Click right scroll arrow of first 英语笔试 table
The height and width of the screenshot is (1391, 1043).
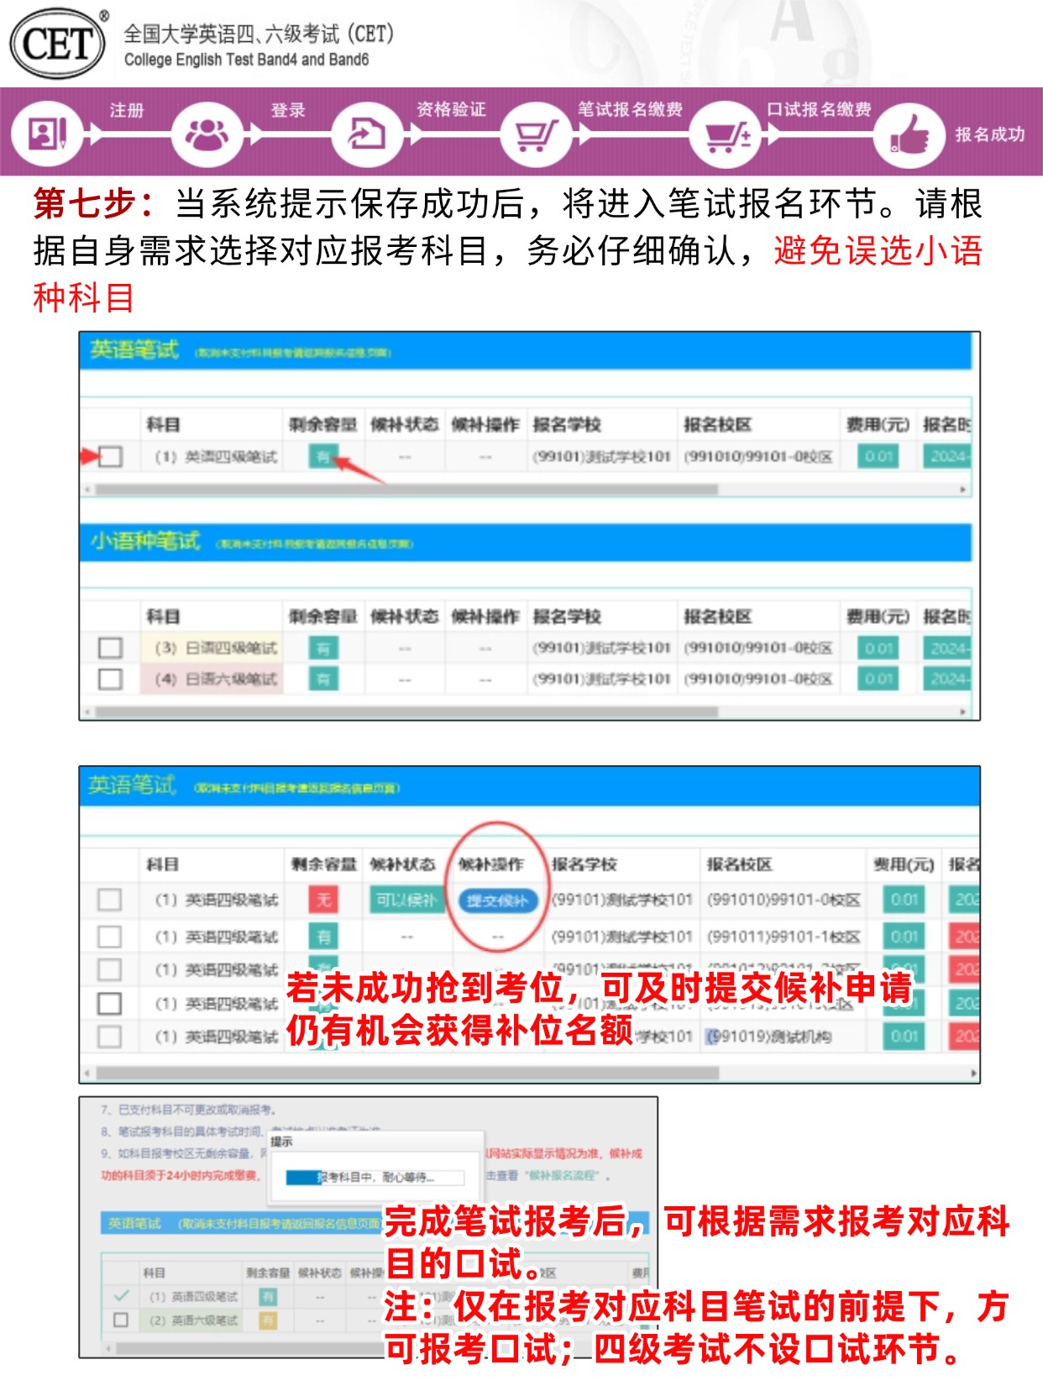tap(962, 489)
